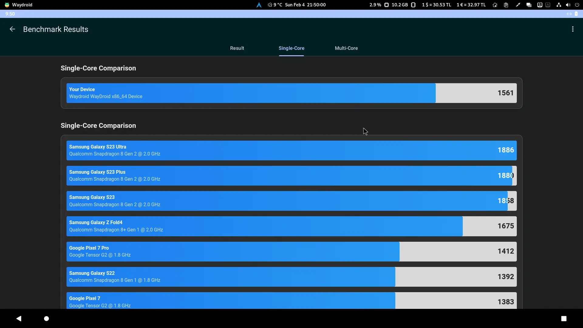Click the score value 1383
This screenshot has height=328, width=583.
tap(506, 302)
